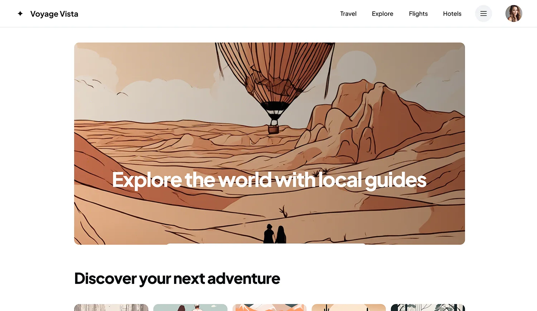Select the dark leafy plant adventure card

[x=428, y=307]
